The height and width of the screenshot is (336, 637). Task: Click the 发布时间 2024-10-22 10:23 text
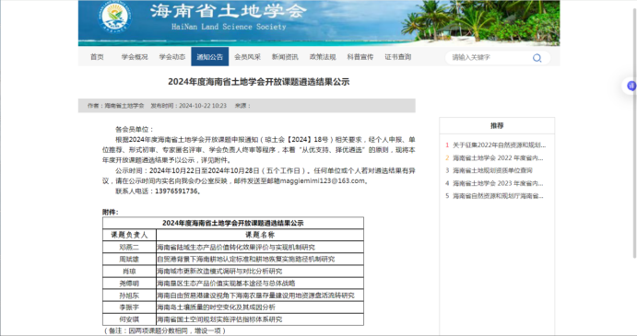pos(188,106)
